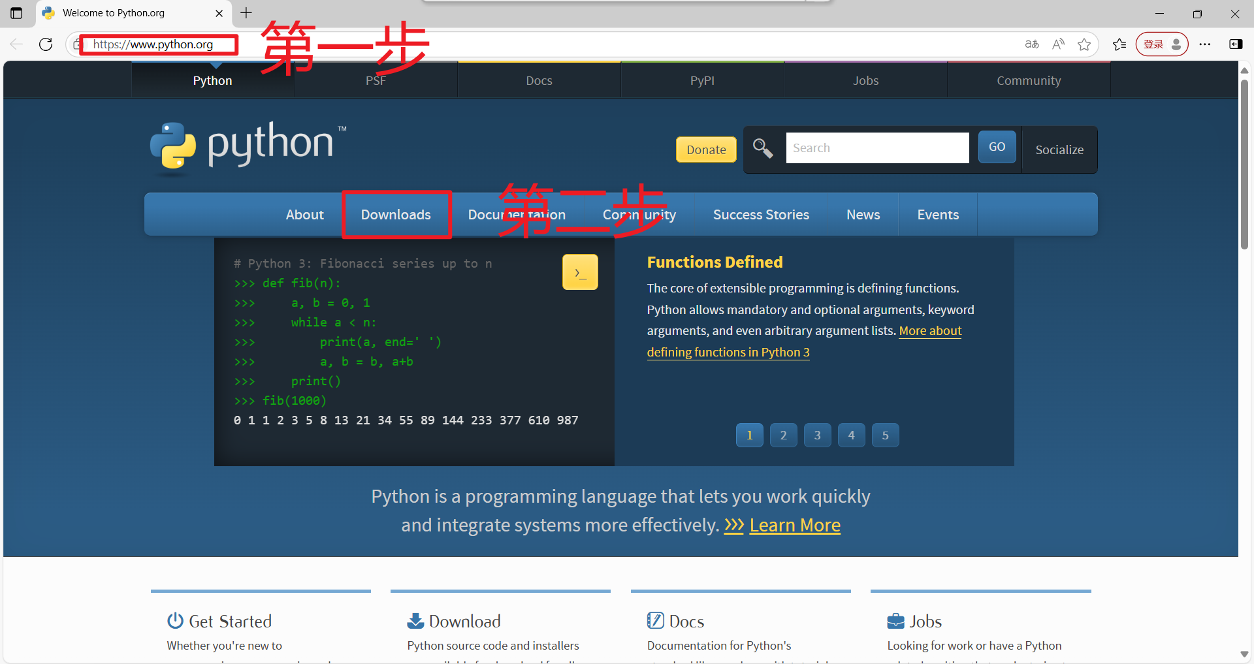Click the view site information lock icon

pyautogui.click(x=78, y=44)
